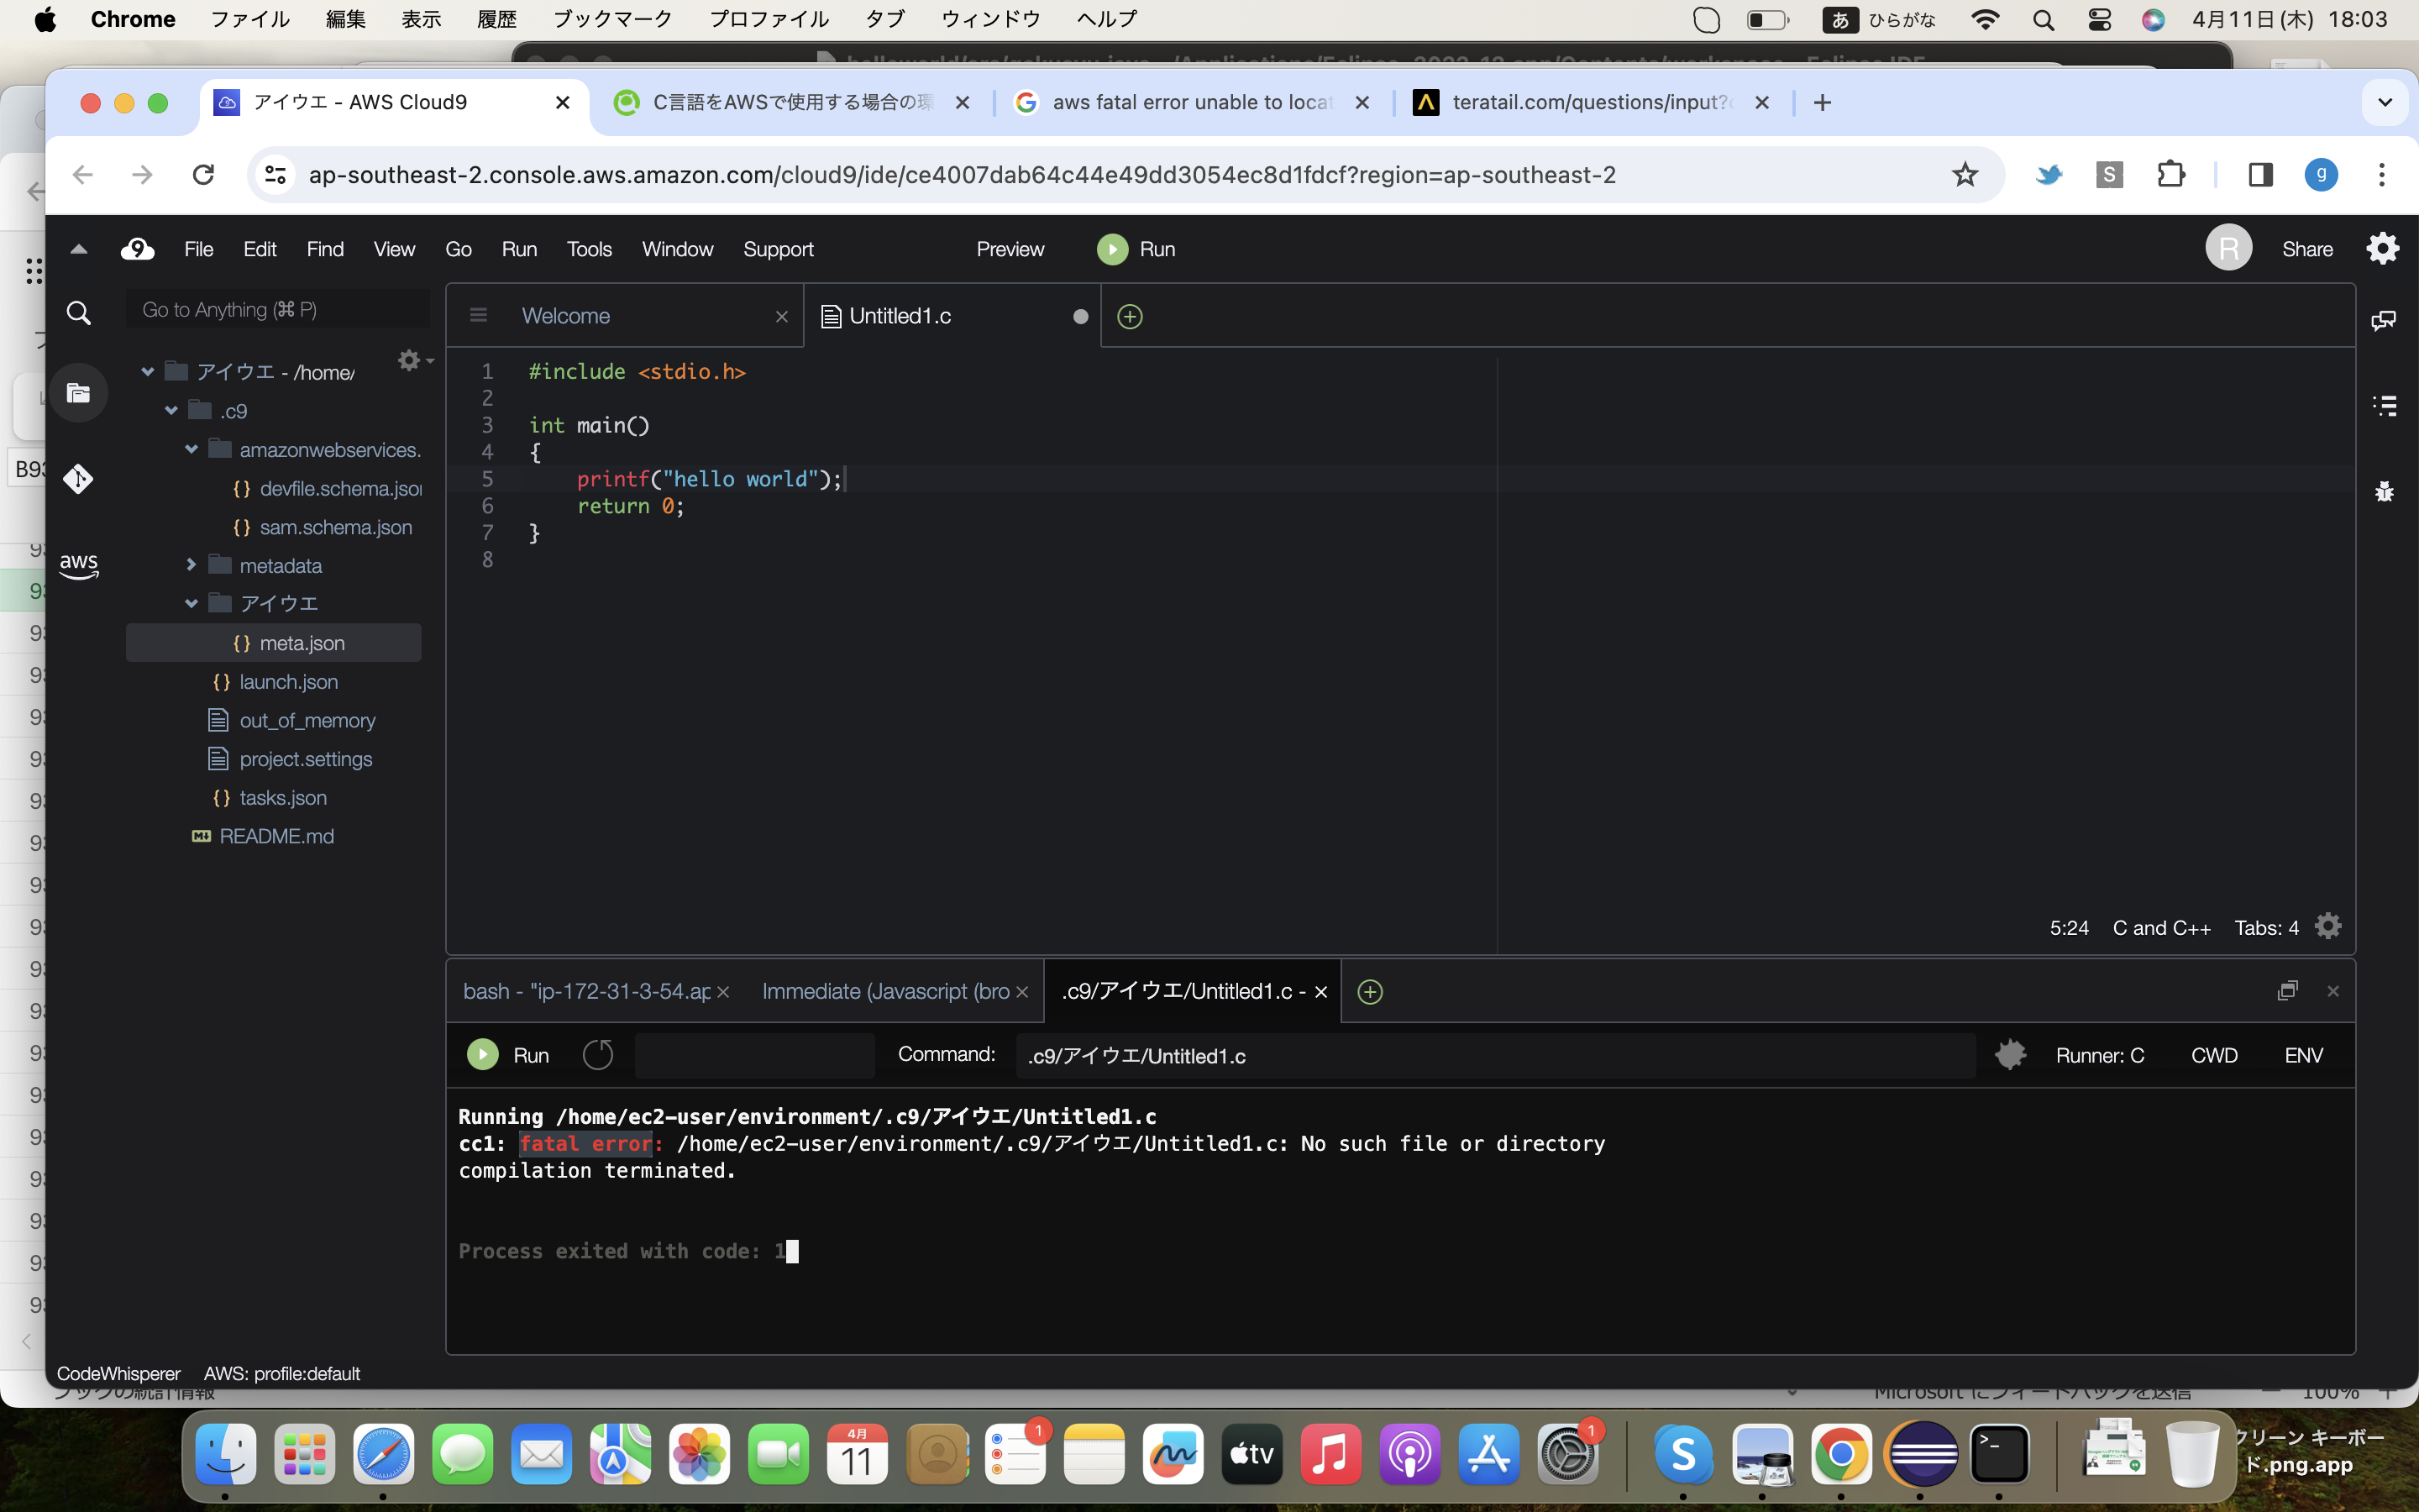Open the Cloud9 home cloud icon

(x=137, y=249)
